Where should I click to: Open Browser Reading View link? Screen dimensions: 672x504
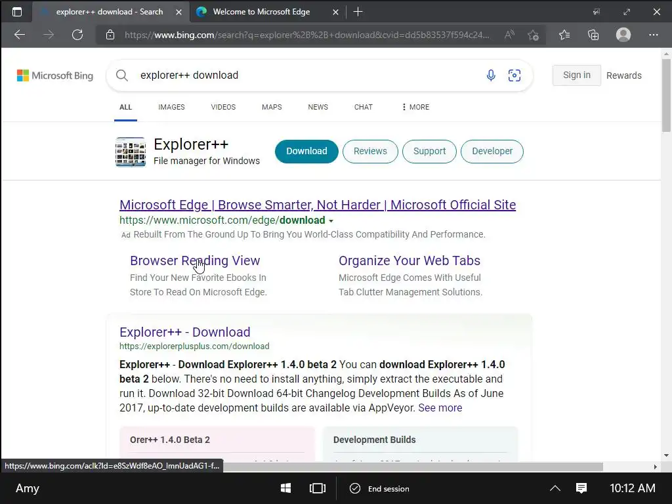click(x=195, y=261)
